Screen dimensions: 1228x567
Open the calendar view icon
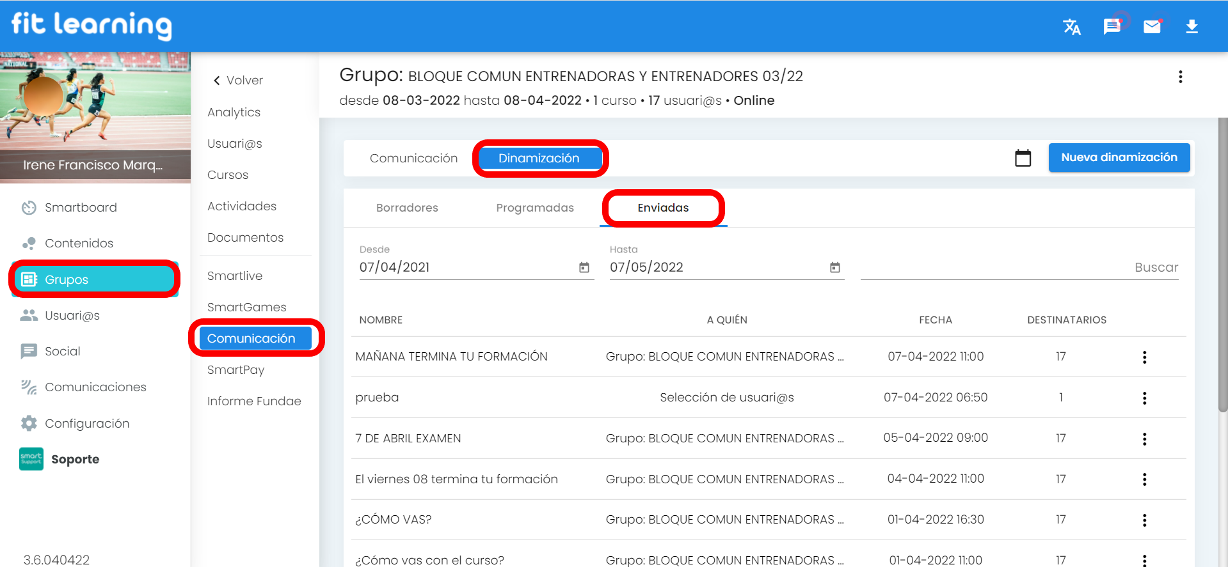coord(1023,158)
